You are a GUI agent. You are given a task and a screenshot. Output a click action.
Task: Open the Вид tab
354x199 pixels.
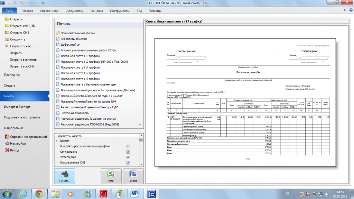tap(139, 11)
